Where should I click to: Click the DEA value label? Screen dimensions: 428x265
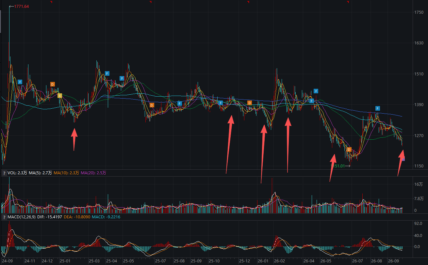[77, 217]
